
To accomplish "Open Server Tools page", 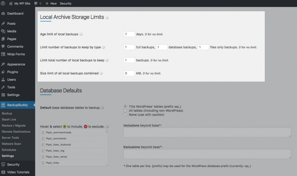I will tap(10, 137).
